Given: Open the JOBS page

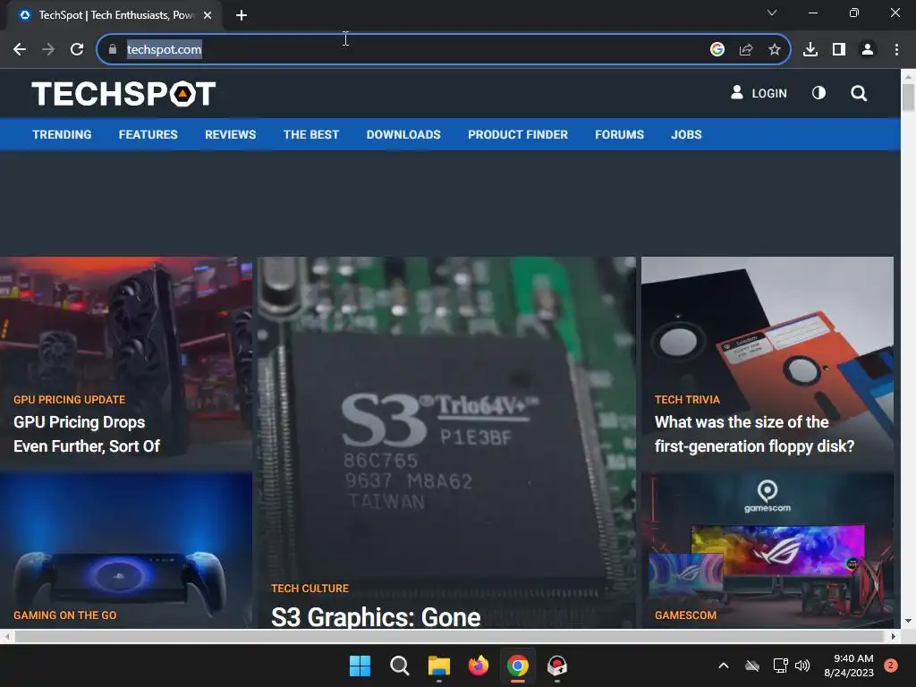Looking at the screenshot, I should click(x=686, y=134).
